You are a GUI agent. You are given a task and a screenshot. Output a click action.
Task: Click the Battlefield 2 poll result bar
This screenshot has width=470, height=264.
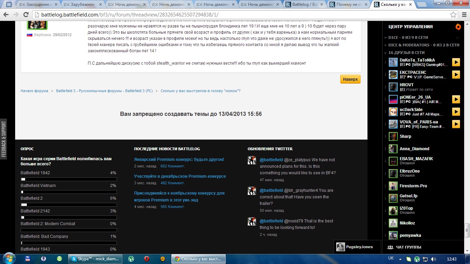click(69, 205)
